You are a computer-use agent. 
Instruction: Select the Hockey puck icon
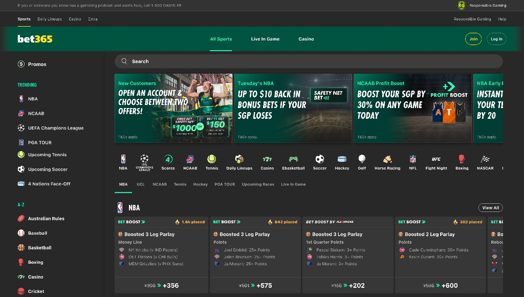[x=342, y=159]
